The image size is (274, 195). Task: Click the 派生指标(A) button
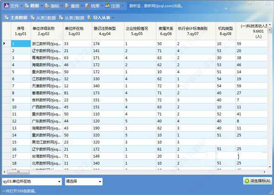point(257,181)
